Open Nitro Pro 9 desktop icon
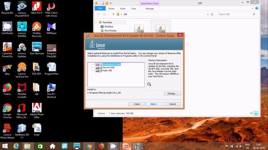 coord(36,8)
